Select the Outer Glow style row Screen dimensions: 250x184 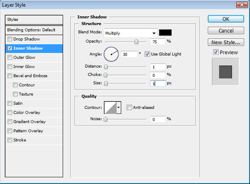click(34, 58)
